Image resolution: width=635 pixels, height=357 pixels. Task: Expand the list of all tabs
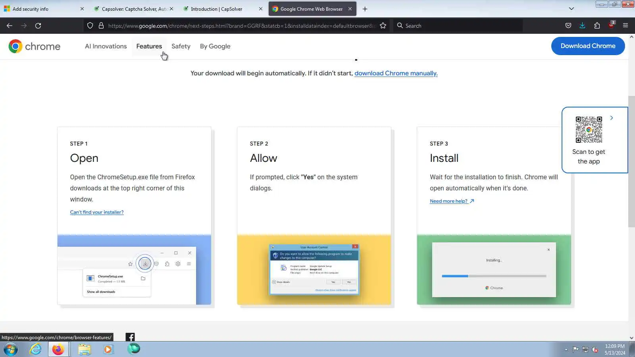[x=571, y=9]
